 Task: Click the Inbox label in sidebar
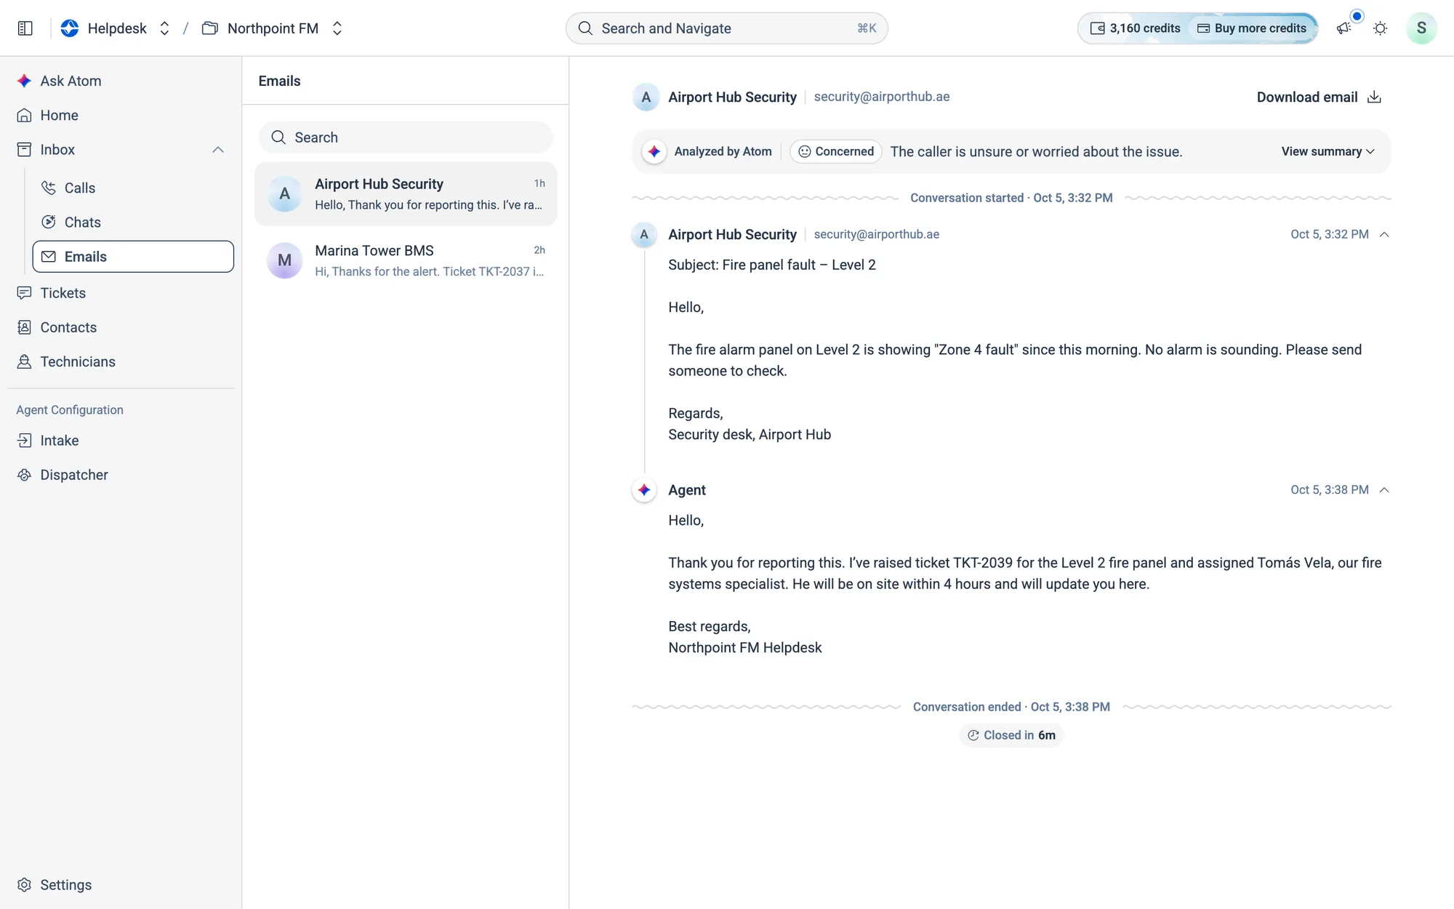pos(57,150)
